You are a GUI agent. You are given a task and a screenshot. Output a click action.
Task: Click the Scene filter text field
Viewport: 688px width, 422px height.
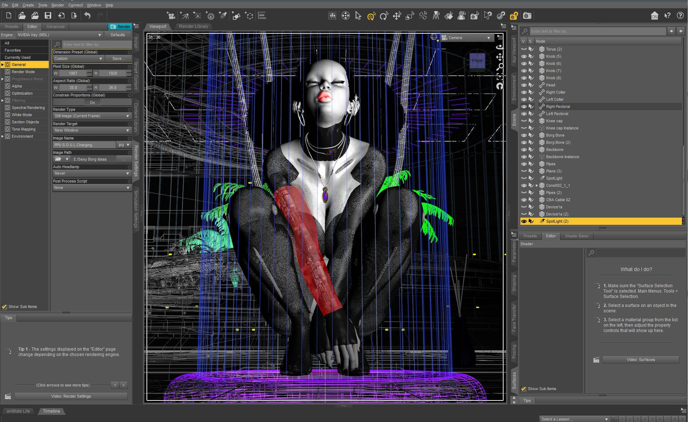[x=598, y=31]
